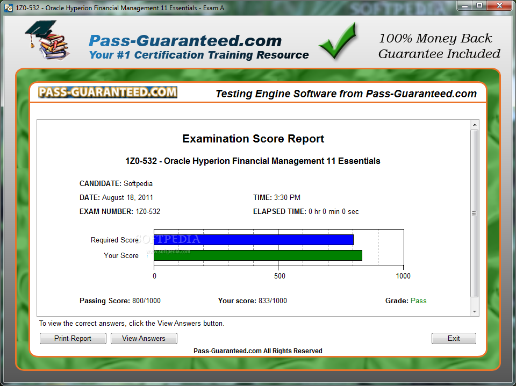This screenshot has width=516, height=386.
Task: Click '100% Money Back Guarantee Included' text
Action: point(439,46)
